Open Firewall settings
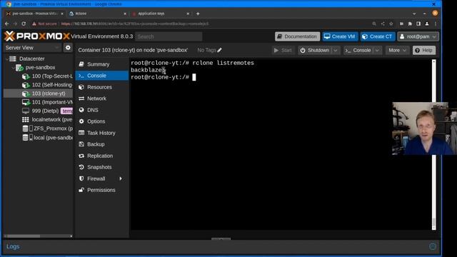Image resolution: width=457 pixels, height=257 pixels. click(96, 178)
